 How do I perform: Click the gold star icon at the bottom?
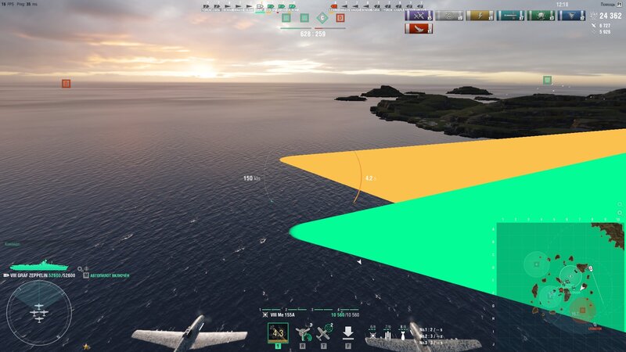pyautogui.click(x=86, y=347)
